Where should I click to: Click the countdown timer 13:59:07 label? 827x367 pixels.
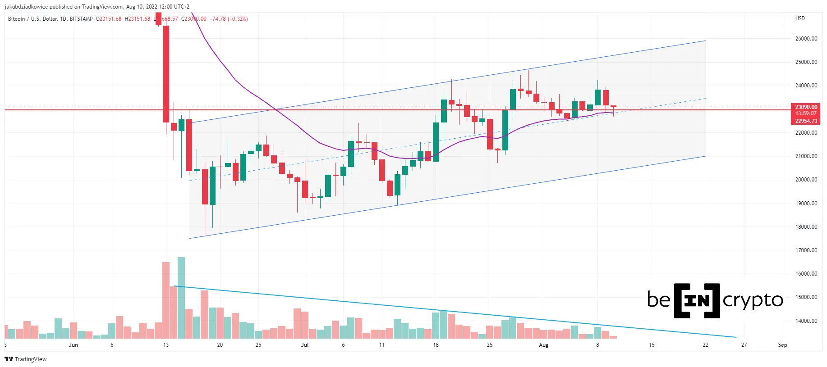click(x=806, y=114)
